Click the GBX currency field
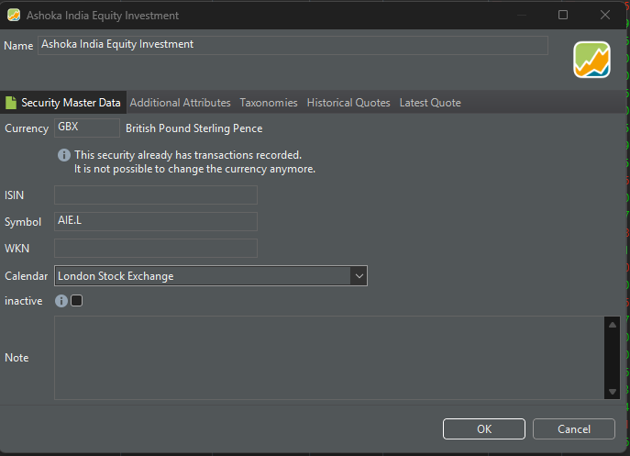This screenshot has width=630, height=456. click(87, 128)
